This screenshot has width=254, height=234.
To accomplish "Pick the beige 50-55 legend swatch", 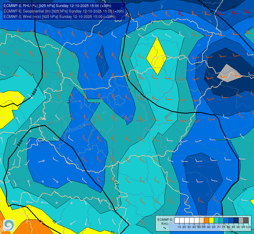I will click(x=202, y=220).
